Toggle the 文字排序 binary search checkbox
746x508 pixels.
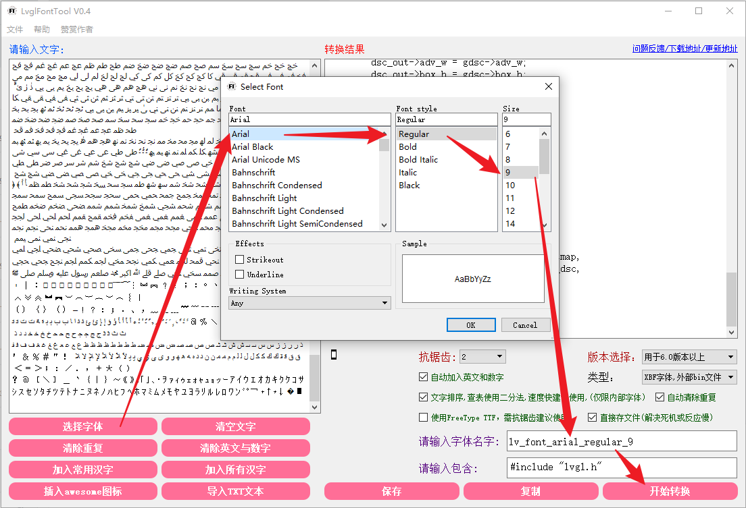424,397
